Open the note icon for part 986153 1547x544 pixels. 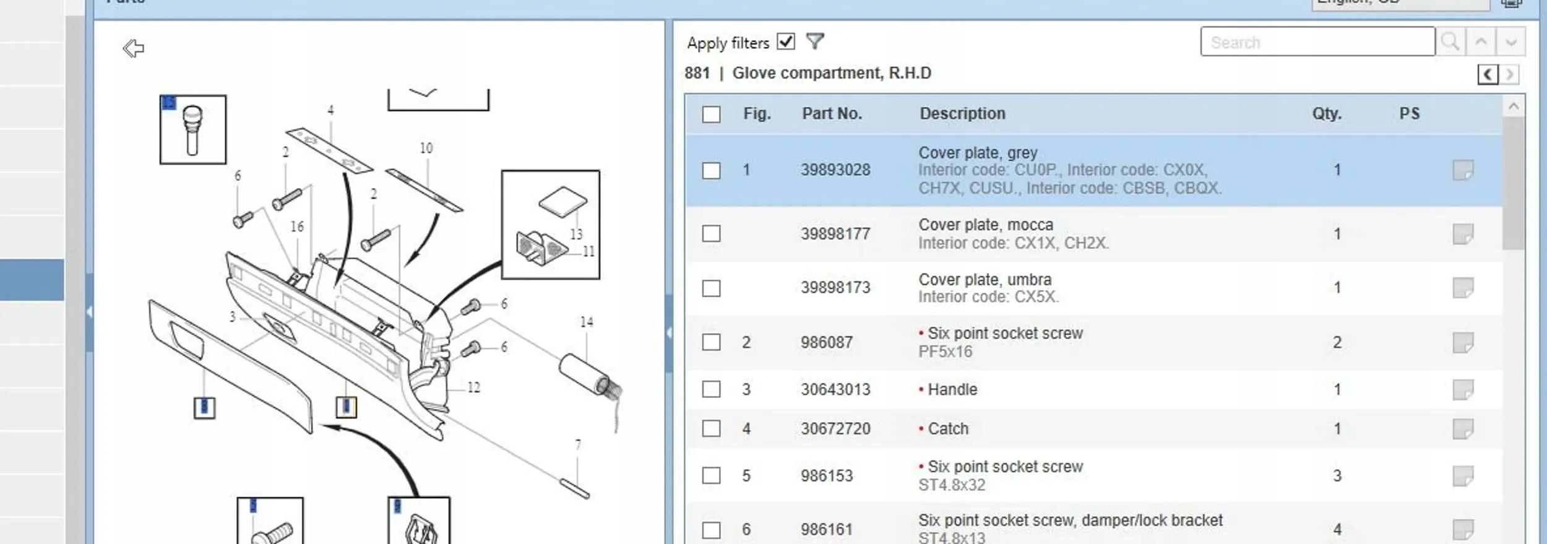click(1463, 476)
